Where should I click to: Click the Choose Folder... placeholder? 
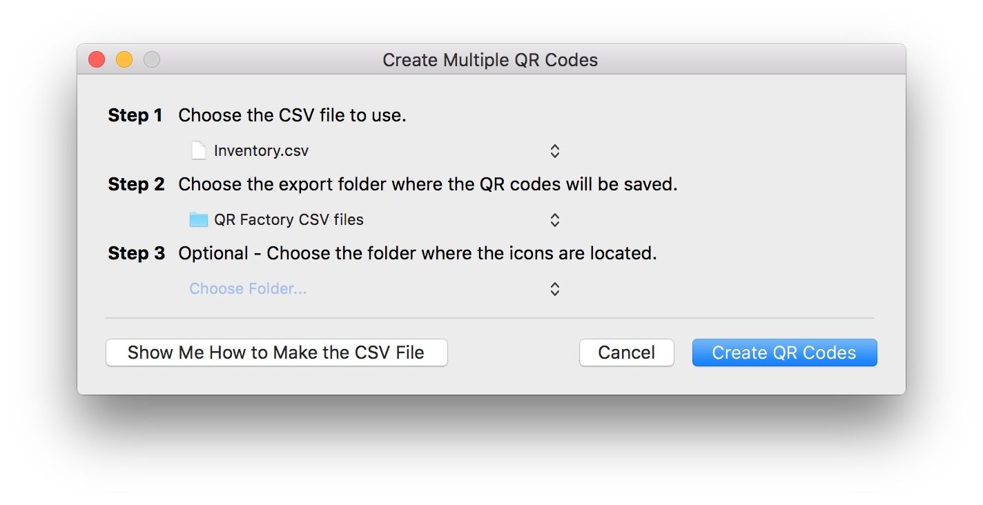[x=249, y=288]
